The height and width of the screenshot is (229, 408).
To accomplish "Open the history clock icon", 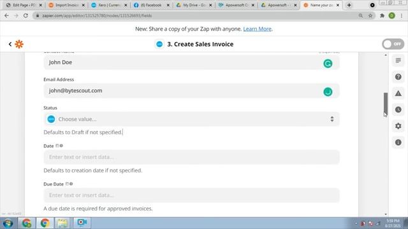I will 398,109.
